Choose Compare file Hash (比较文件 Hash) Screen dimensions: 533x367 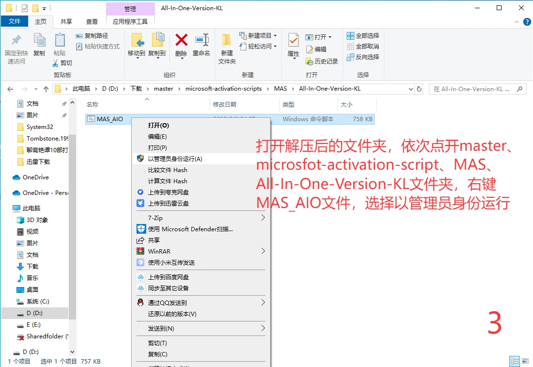(x=201, y=170)
